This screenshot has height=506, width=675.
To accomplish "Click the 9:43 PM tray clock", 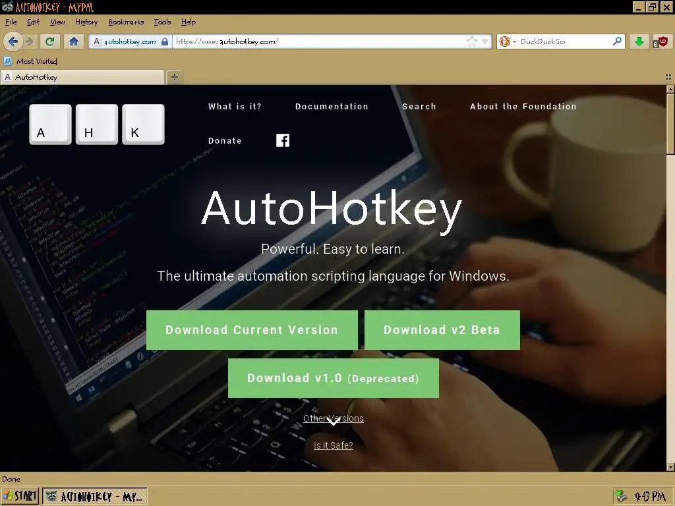I will coord(650,497).
